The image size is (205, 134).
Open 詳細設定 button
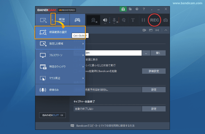pos(154,71)
